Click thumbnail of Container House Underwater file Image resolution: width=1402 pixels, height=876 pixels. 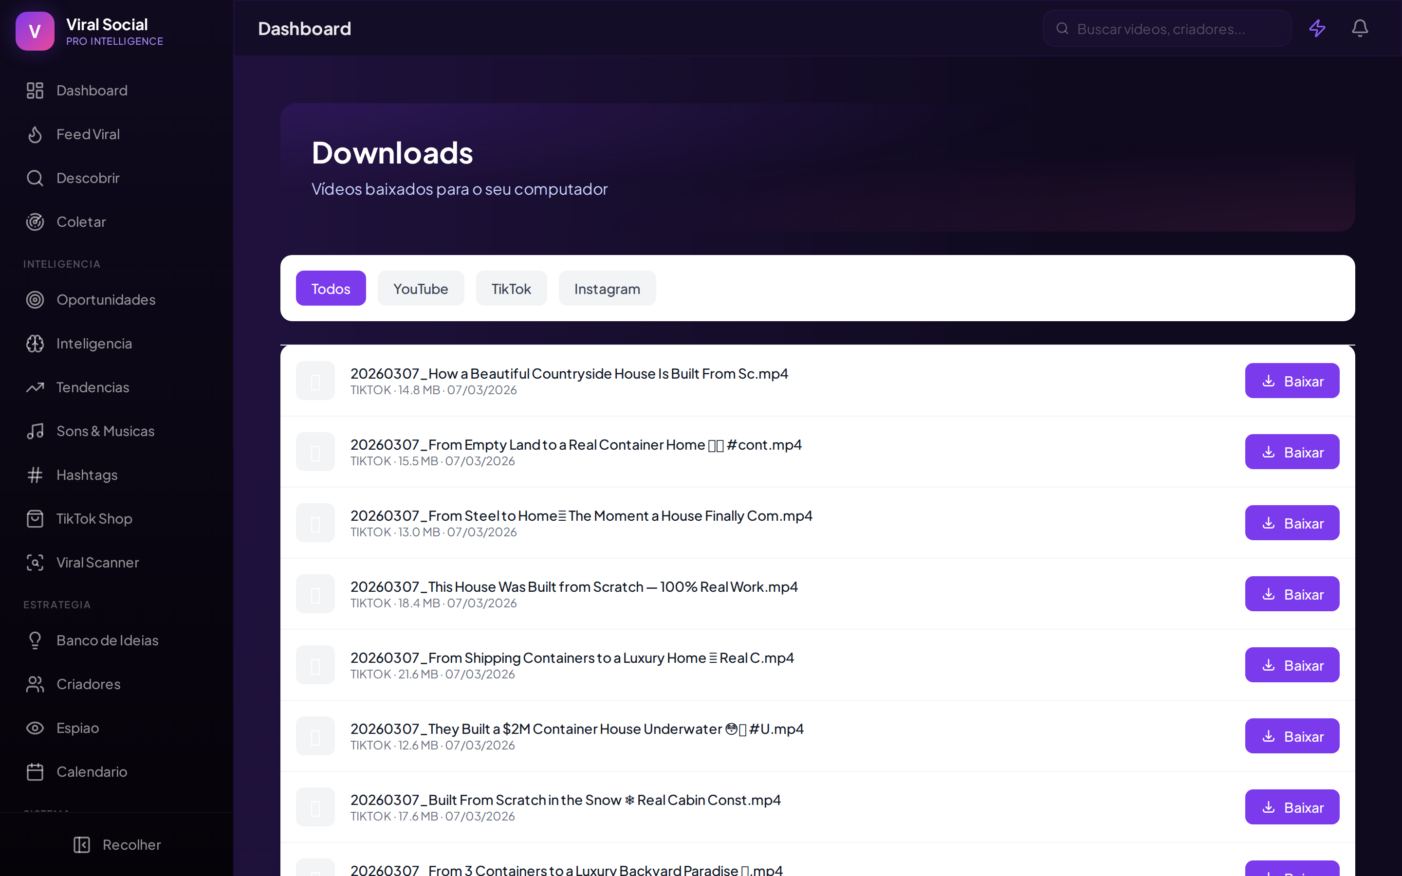[x=315, y=736]
